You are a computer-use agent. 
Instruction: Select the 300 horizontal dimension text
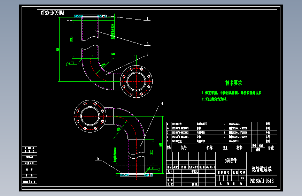[113, 54]
